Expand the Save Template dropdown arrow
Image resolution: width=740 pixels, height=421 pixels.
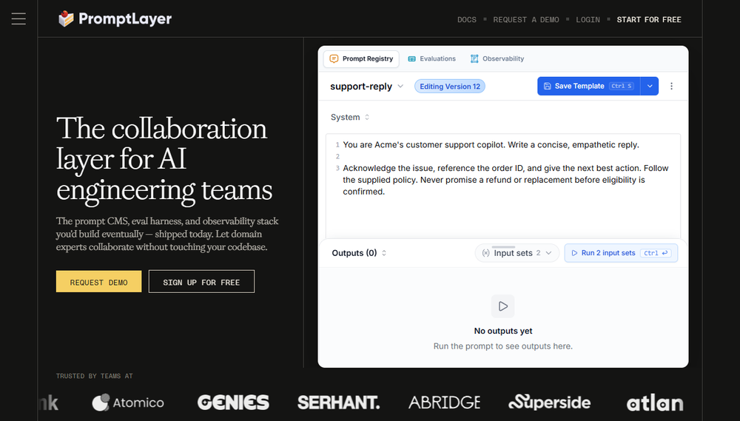[650, 86]
